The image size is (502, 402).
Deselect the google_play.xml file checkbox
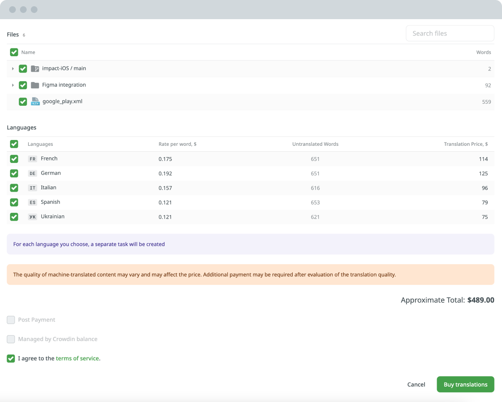[23, 102]
